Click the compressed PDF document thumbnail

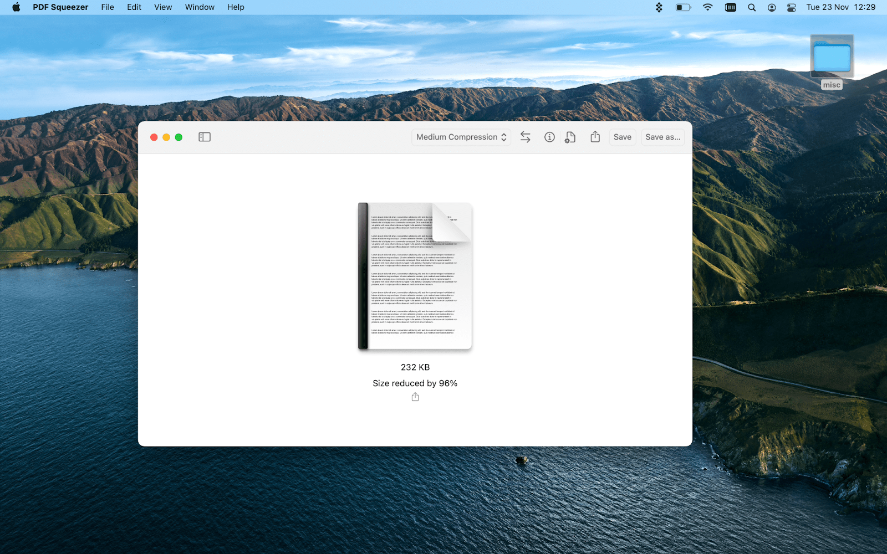[415, 276]
